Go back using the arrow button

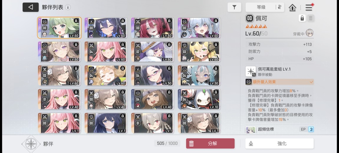[x=30, y=7]
